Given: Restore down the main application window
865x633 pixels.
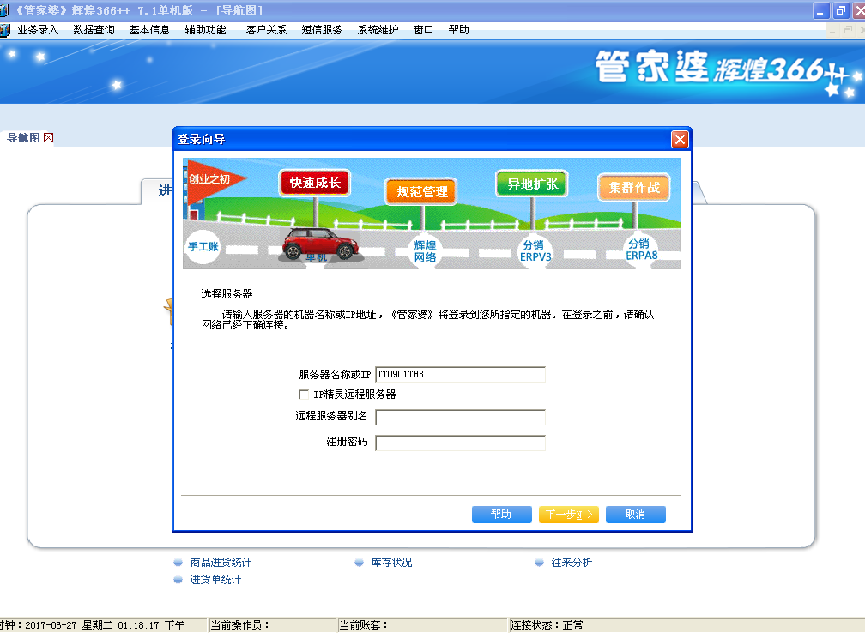Looking at the screenshot, I should click(841, 11).
